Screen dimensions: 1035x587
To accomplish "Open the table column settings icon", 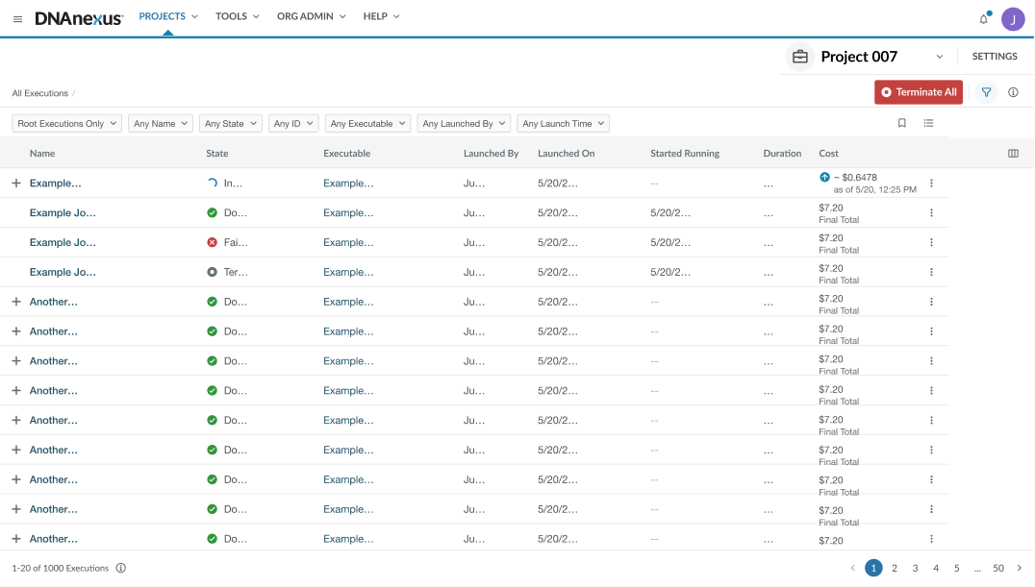I will (x=1013, y=154).
